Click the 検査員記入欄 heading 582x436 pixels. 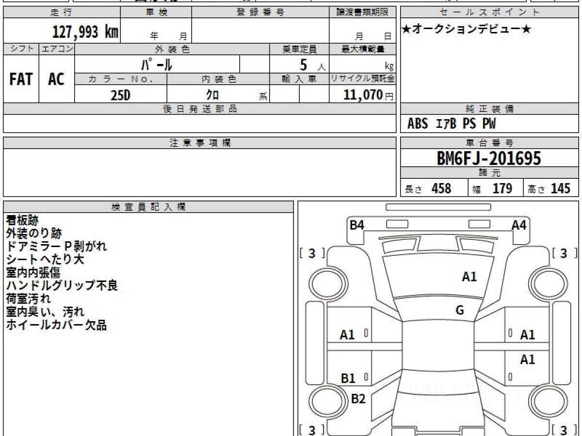point(148,207)
